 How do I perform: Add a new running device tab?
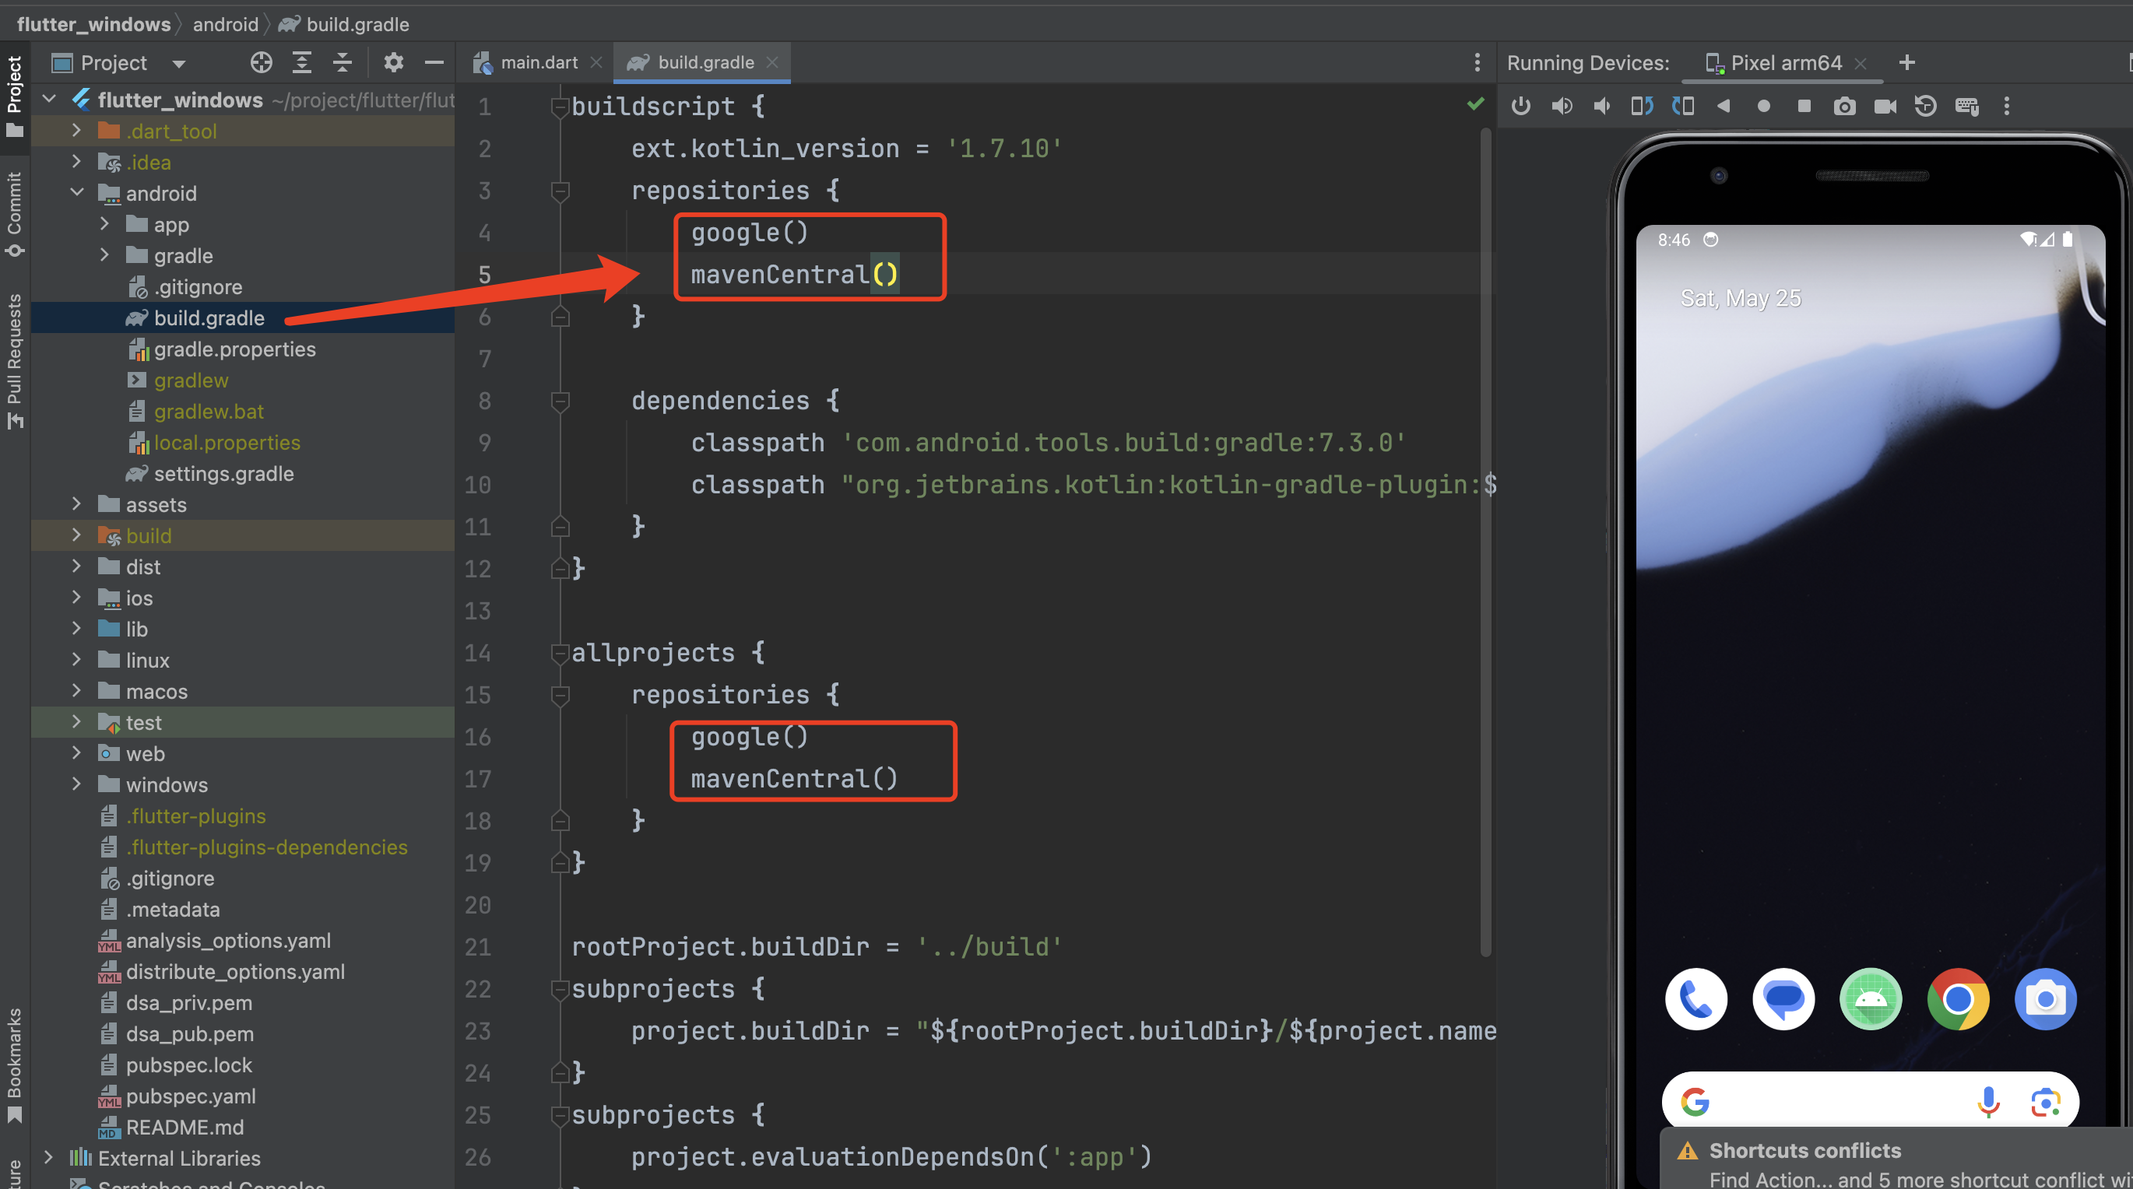tap(1907, 63)
